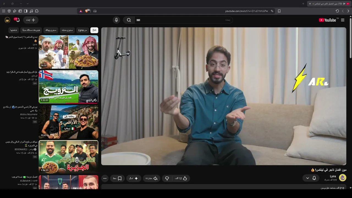The width and height of the screenshot is (352, 198).
Task: Open the account avatar menu
Action: pyautogui.click(x=7, y=20)
